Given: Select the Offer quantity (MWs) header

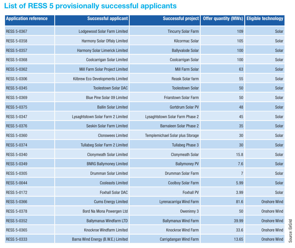Looking at the screenshot, I should 223,19.
